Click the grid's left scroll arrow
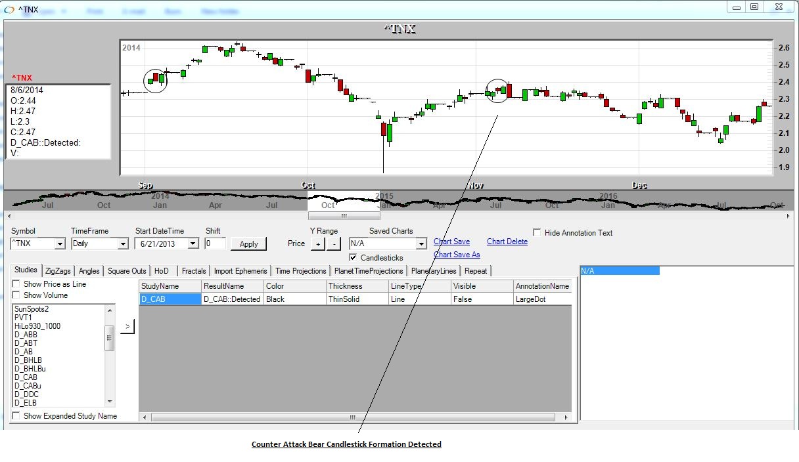The width and height of the screenshot is (799, 462). [x=145, y=417]
